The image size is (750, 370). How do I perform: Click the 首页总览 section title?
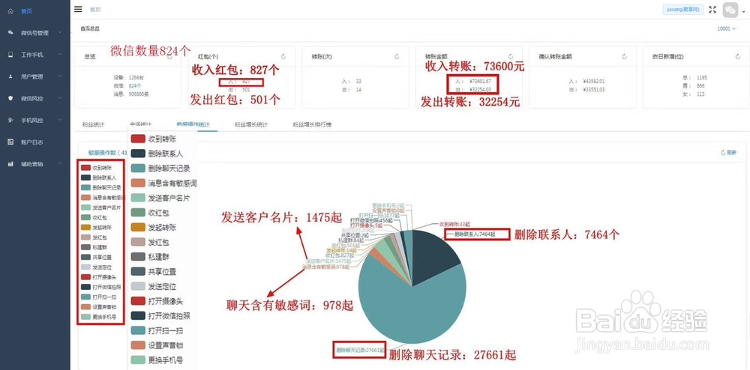click(x=90, y=28)
